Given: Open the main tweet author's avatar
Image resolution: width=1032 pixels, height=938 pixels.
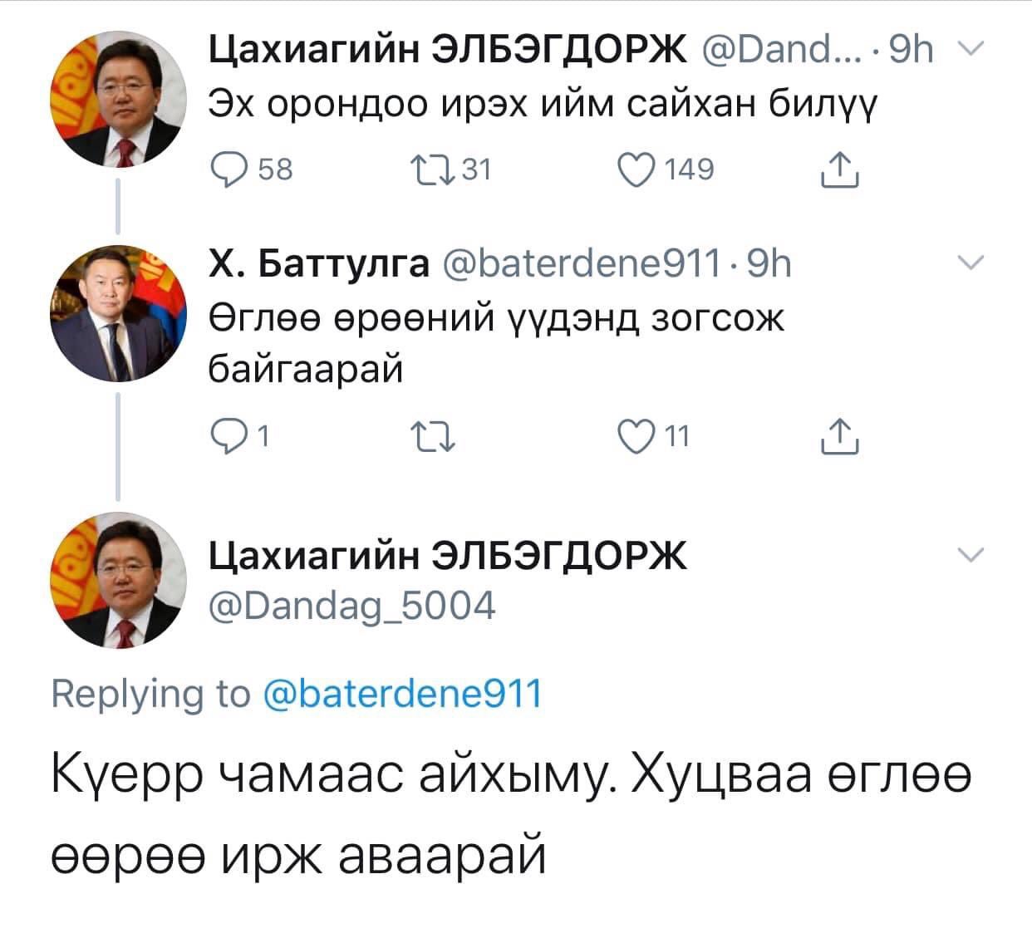Looking at the screenshot, I should click(x=120, y=580).
